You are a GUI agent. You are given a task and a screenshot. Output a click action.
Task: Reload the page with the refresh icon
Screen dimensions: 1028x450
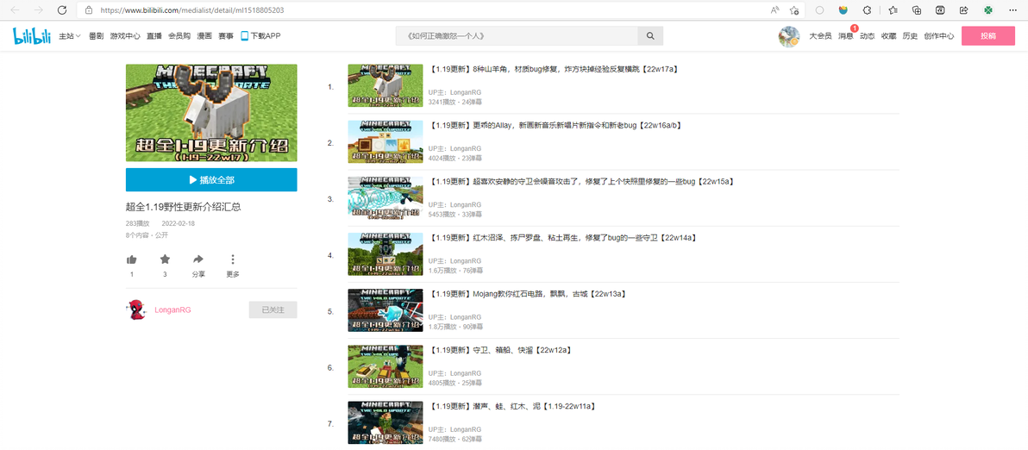[62, 9]
